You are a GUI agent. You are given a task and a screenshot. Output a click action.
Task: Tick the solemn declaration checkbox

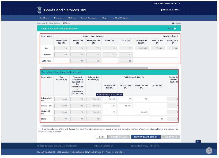(40, 129)
